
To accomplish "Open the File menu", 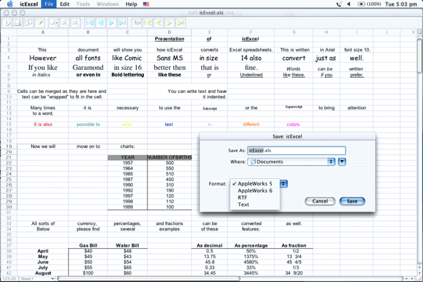I will click(49, 4).
